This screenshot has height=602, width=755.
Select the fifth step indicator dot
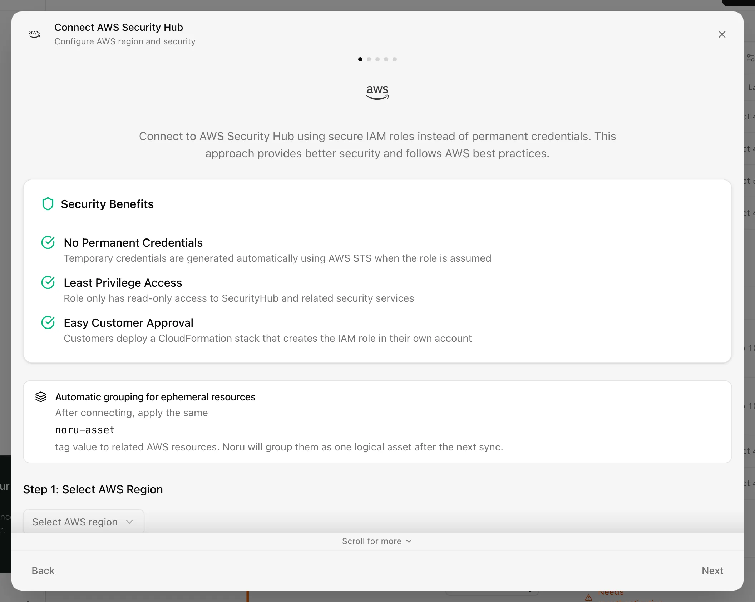(x=395, y=59)
